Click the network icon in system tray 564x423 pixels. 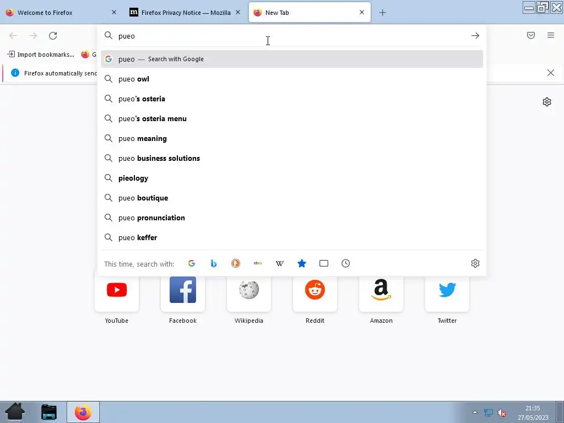click(x=489, y=413)
